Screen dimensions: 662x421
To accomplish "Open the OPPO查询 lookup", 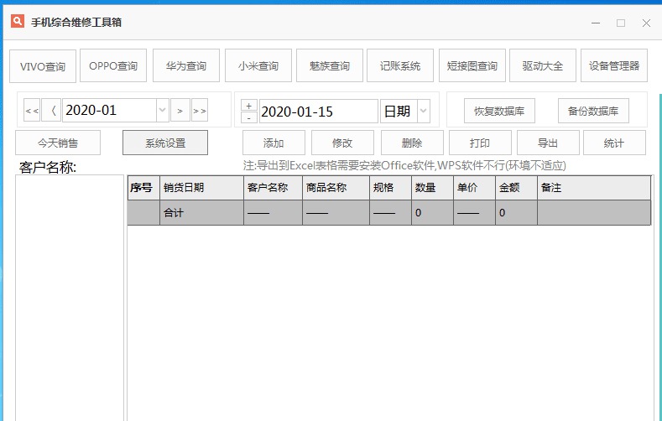I will pyautogui.click(x=113, y=65).
